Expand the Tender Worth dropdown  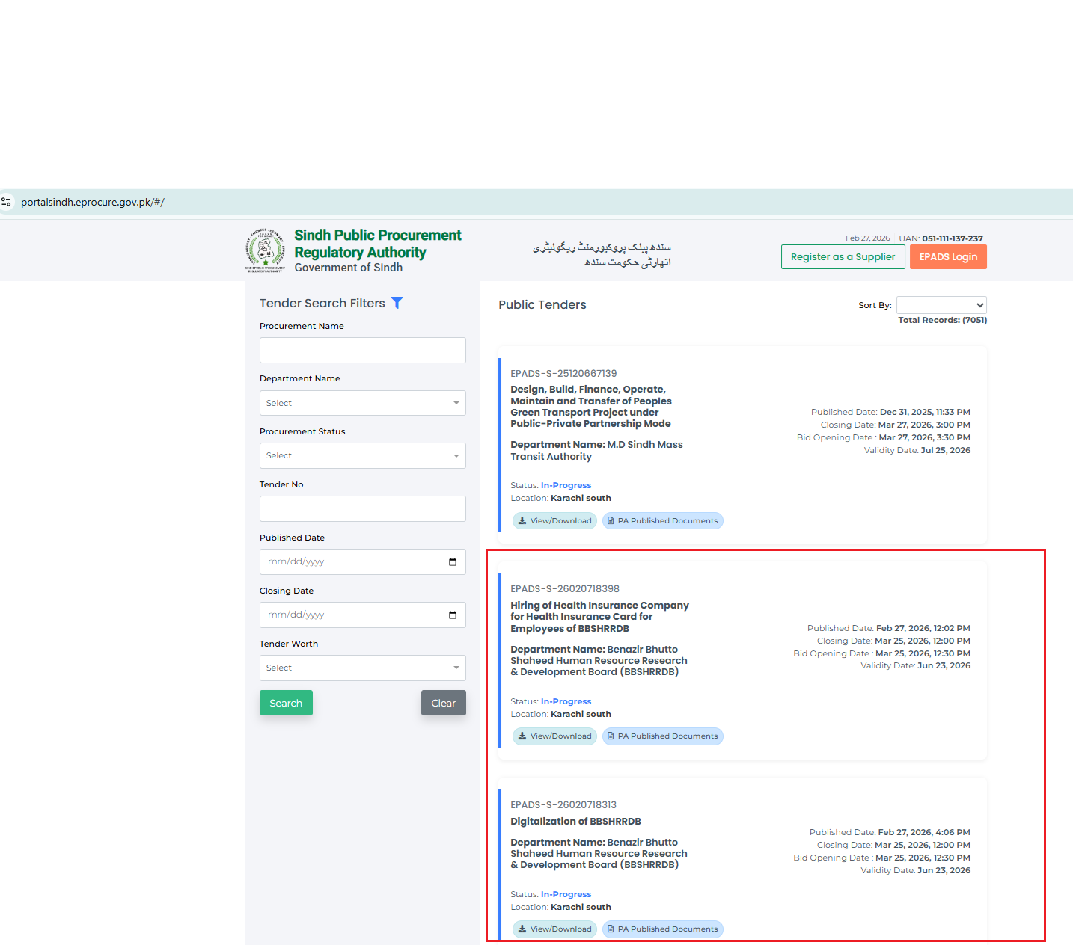362,668
